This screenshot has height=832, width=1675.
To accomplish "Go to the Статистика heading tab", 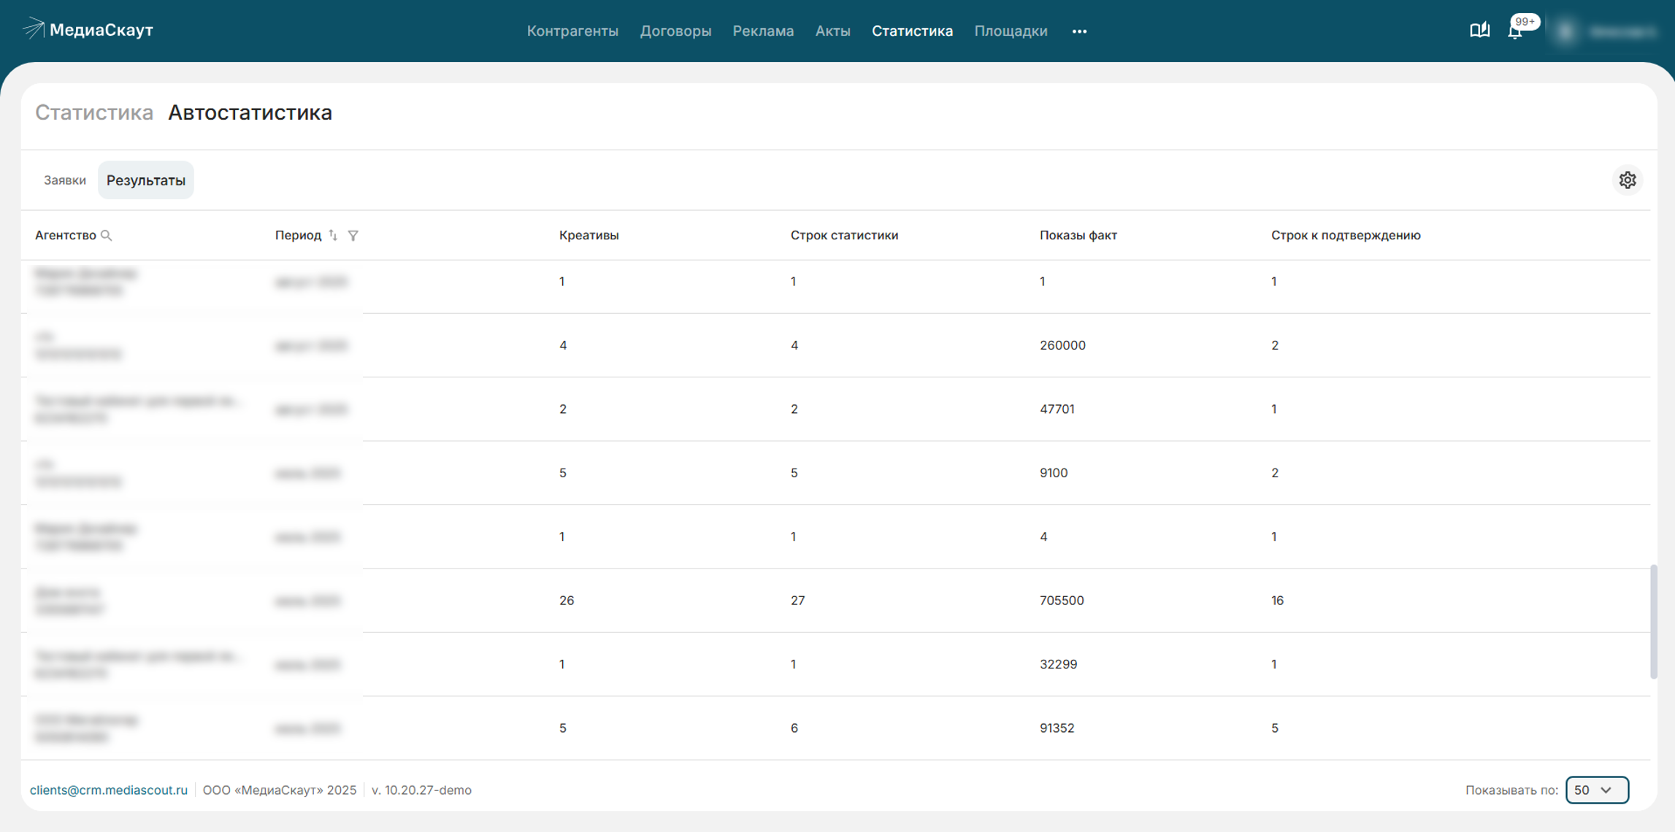I will click(94, 112).
